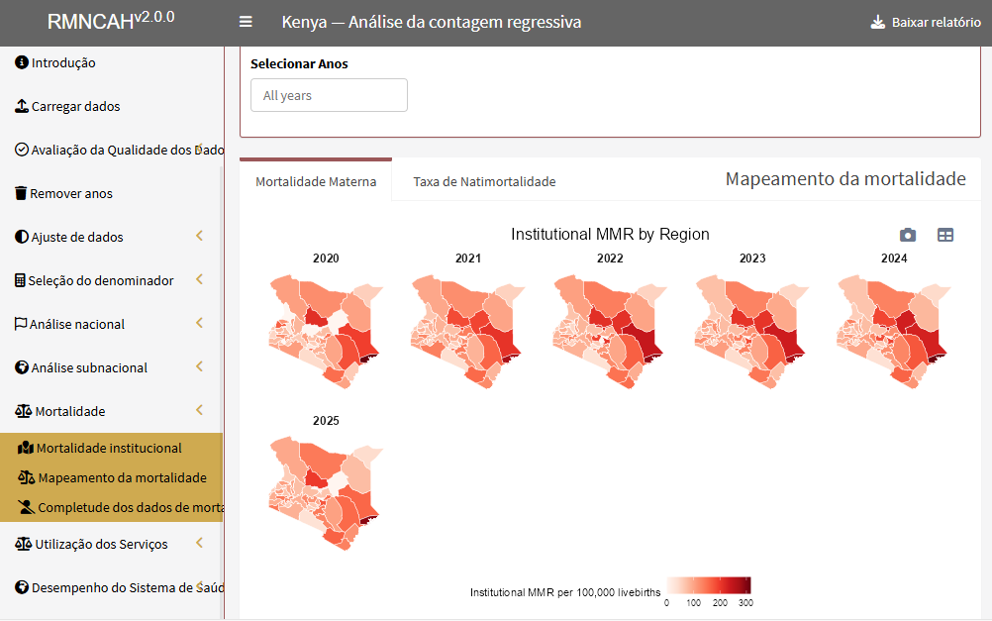
Task: Click the Mortalidade institucional map icon
Action: pos(26,448)
